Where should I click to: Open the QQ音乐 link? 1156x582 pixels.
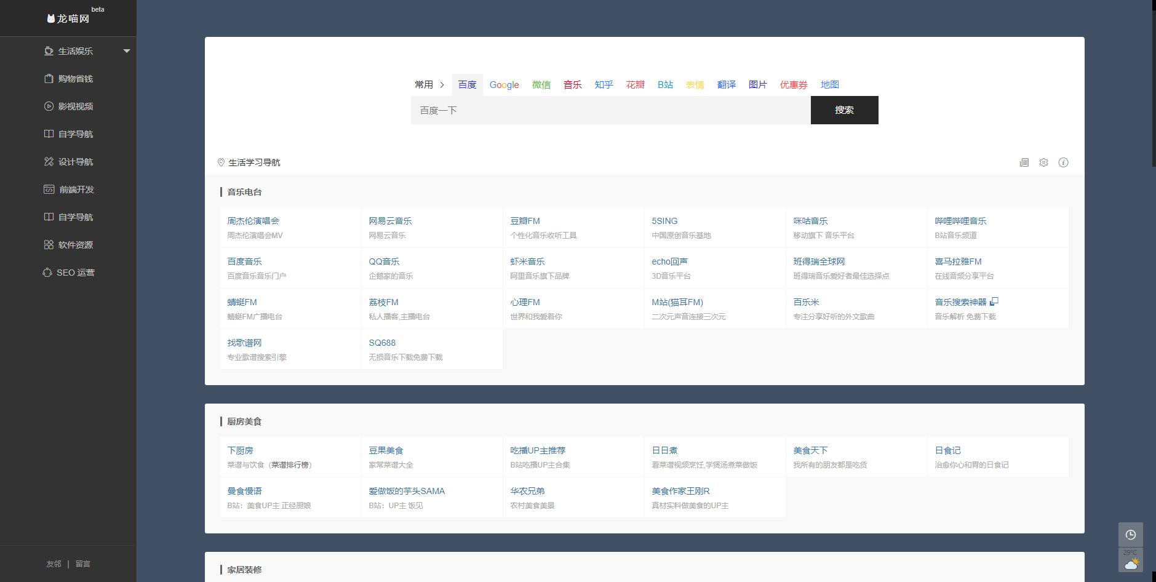(x=384, y=261)
